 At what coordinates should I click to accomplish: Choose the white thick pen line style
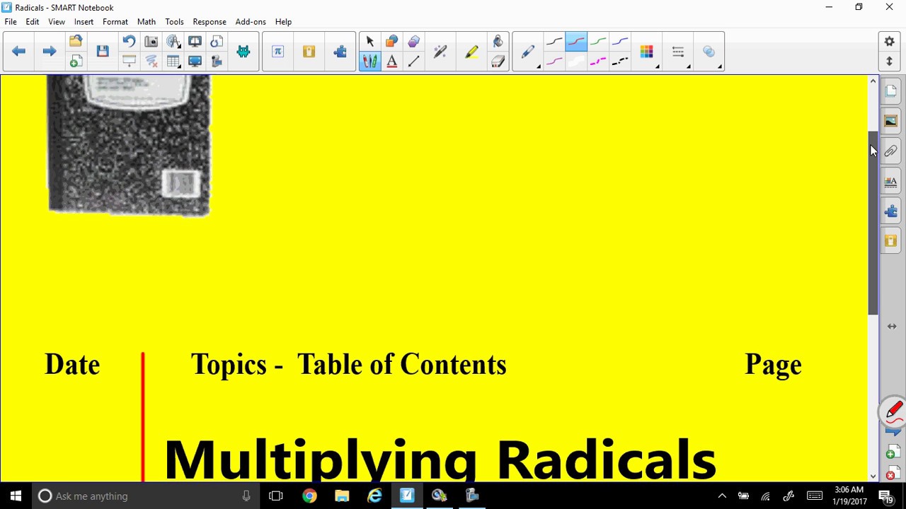pyautogui.click(x=576, y=62)
